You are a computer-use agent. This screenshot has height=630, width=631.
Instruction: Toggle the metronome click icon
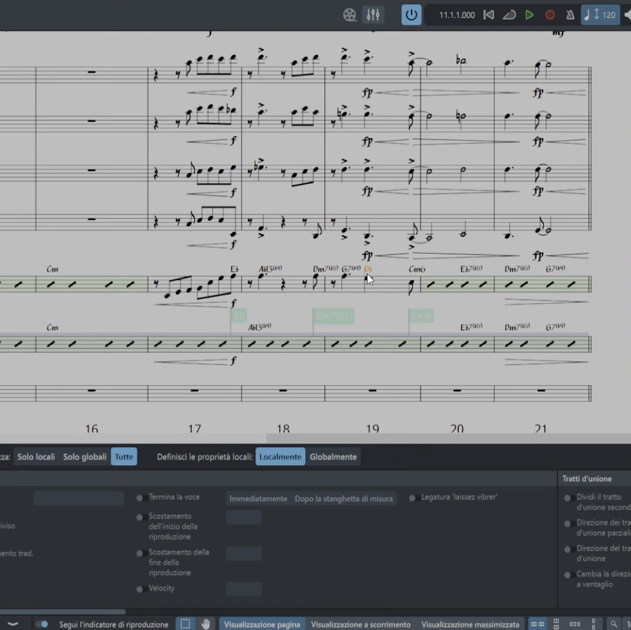(x=570, y=15)
